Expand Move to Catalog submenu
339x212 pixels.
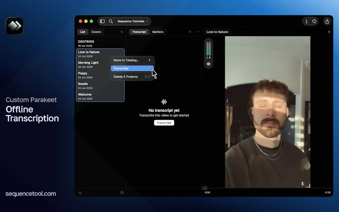(x=132, y=60)
